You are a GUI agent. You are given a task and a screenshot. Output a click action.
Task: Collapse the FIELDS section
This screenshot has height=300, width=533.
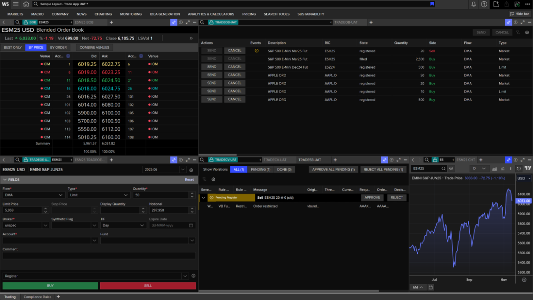[x=4, y=180]
